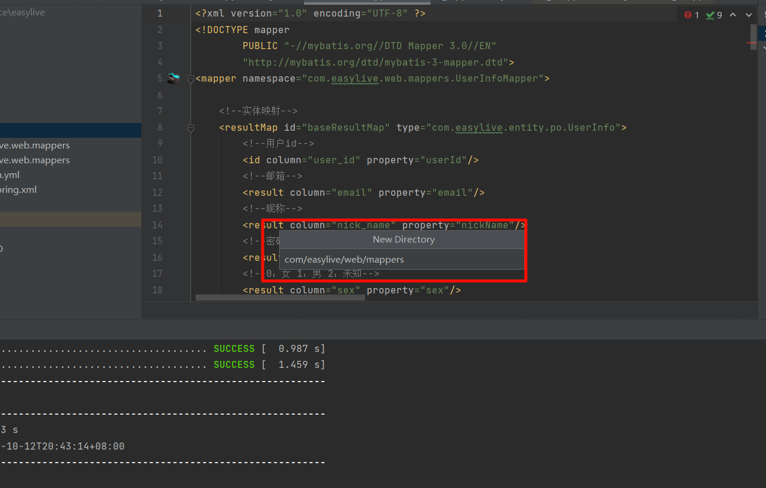766x488 pixels.
Task: Click the red error count indicator
Action: (689, 15)
